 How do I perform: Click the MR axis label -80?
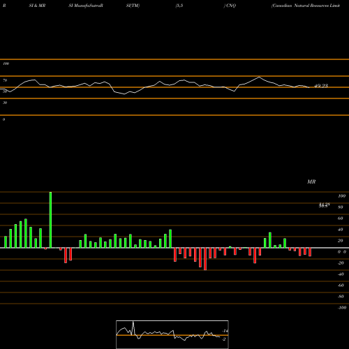341,297
